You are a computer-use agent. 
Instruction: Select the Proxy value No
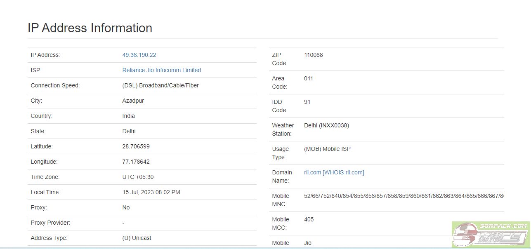[126, 207]
